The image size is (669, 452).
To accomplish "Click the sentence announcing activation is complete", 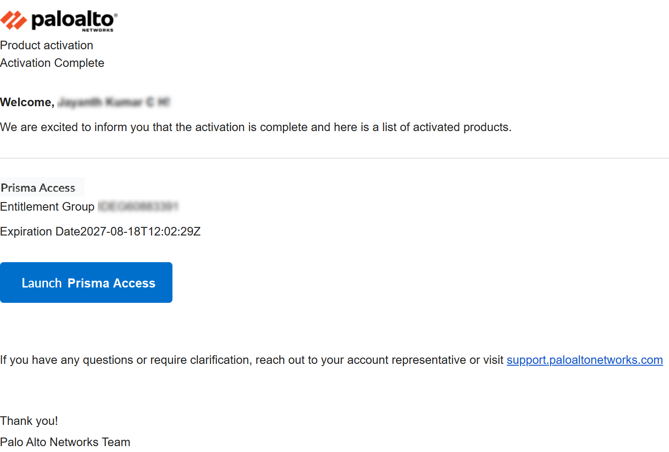I will [256, 127].
